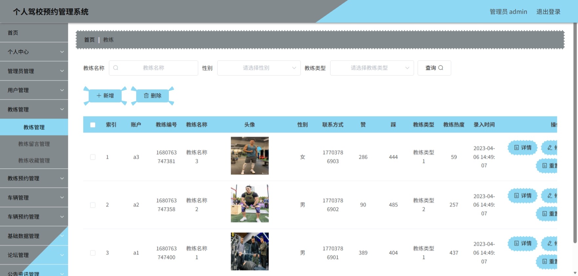Screen dimensions: 578x276
Task: Click the avatar photo of coach a1
Action: click(x=249, y=251)
